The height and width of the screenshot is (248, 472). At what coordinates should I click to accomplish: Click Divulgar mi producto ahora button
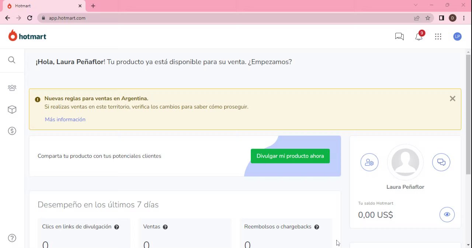click(x=290, y=156)
